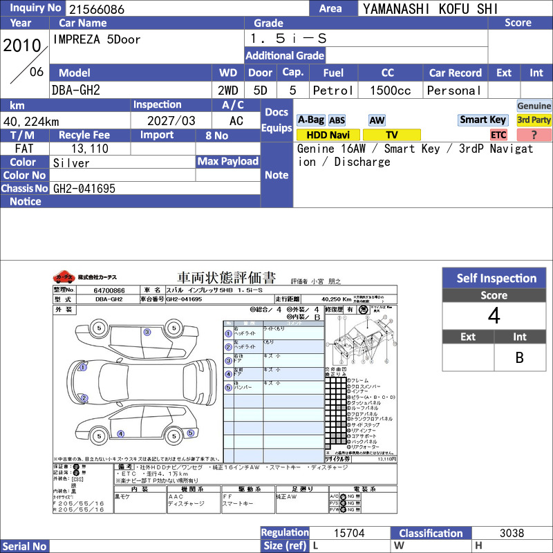The image size is (553, 553).
Task: Select the yellow 3rd Party badge
Action: pyautogui.click(x=534, y=120)
